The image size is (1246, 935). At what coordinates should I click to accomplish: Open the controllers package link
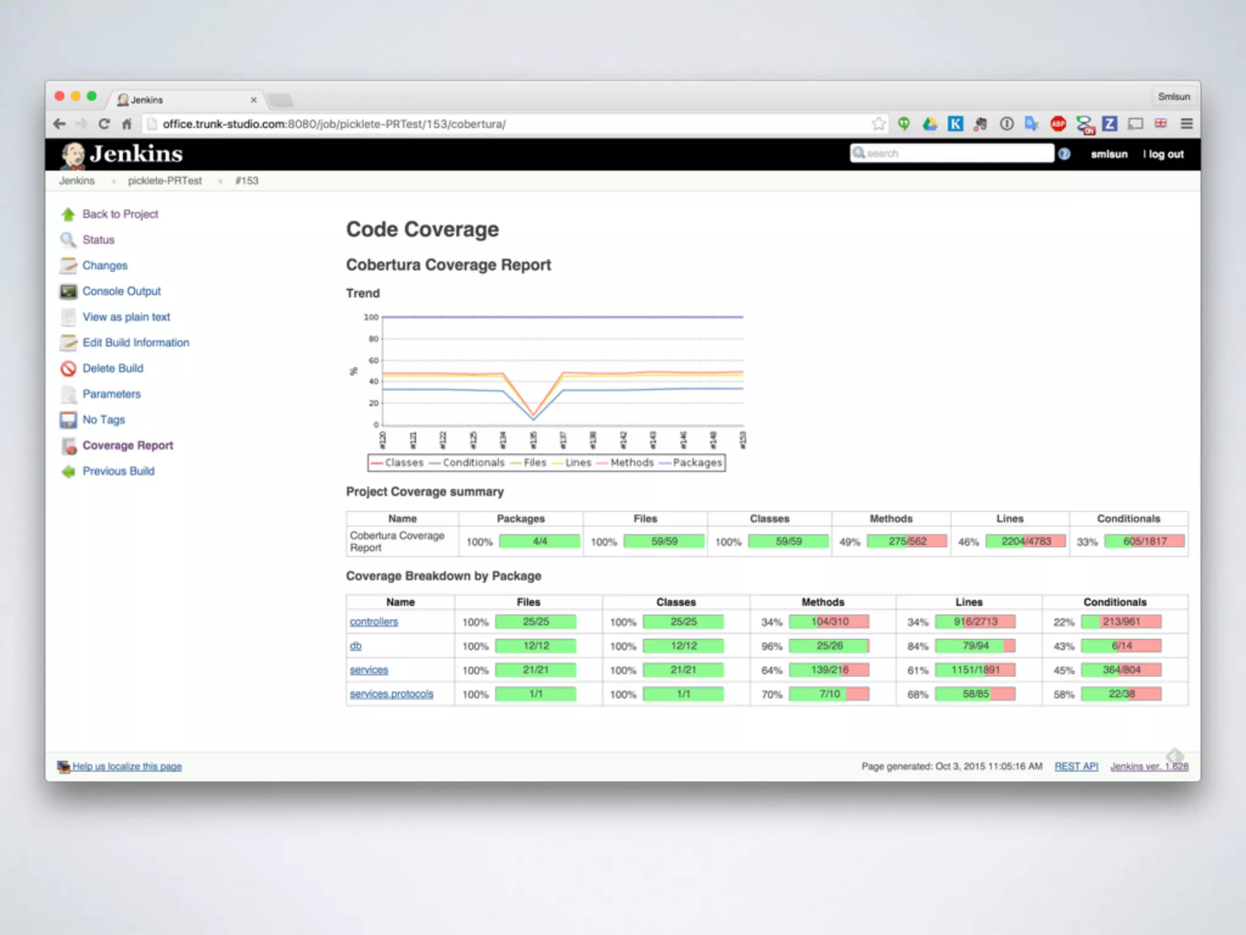click(374, 622)
